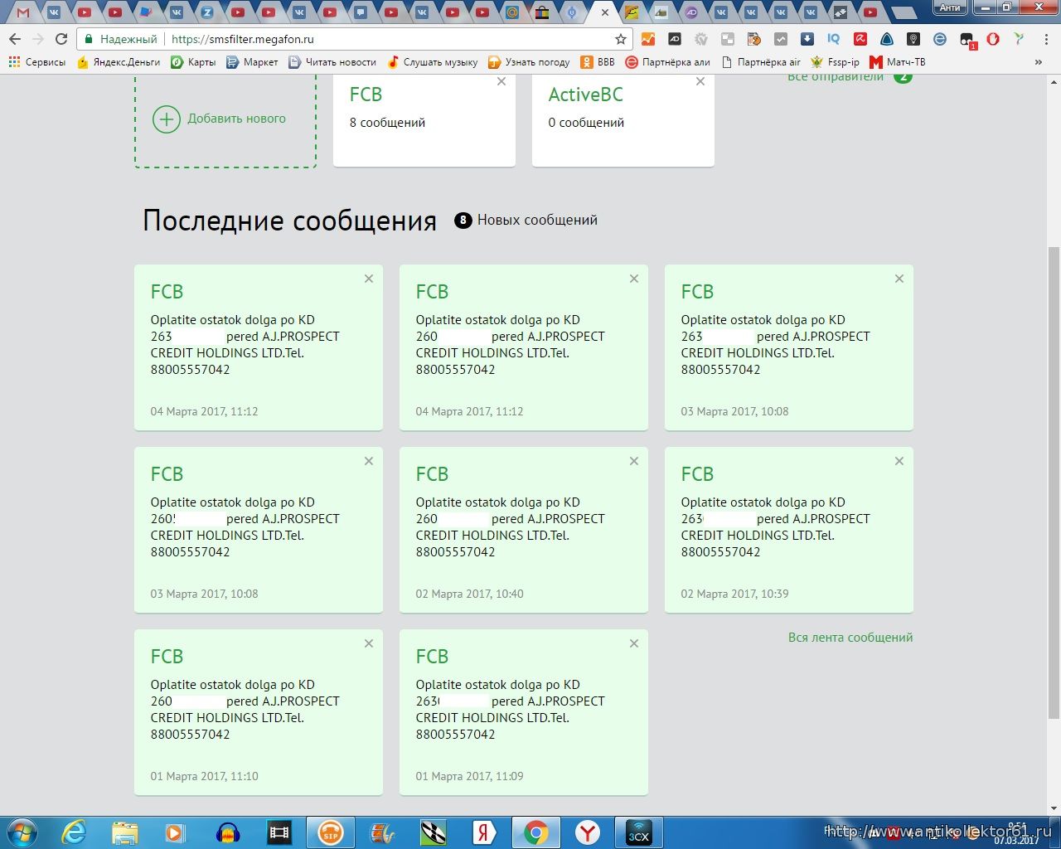Image resolution: width=1061 pixels, height=849 pixels.
Task: Close the FCB message from 01 Марта 11:09
Action: tap(634, 643)
